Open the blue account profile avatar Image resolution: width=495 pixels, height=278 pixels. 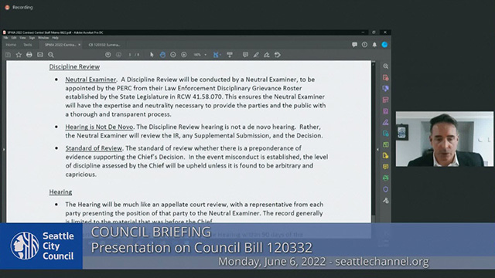(384, 45)
